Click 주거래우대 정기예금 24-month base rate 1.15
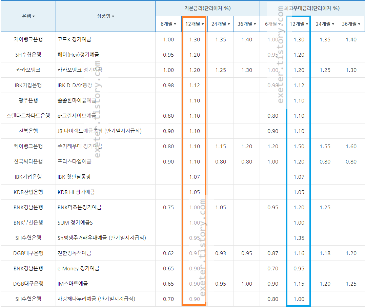The image size is (365, 307). [x=220, y=147]
